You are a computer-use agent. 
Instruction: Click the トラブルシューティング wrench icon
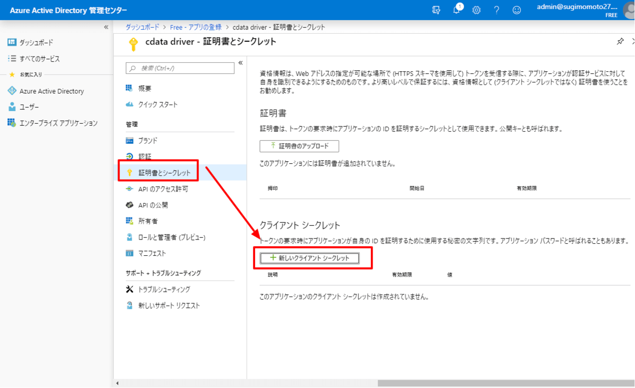[130, 289]
